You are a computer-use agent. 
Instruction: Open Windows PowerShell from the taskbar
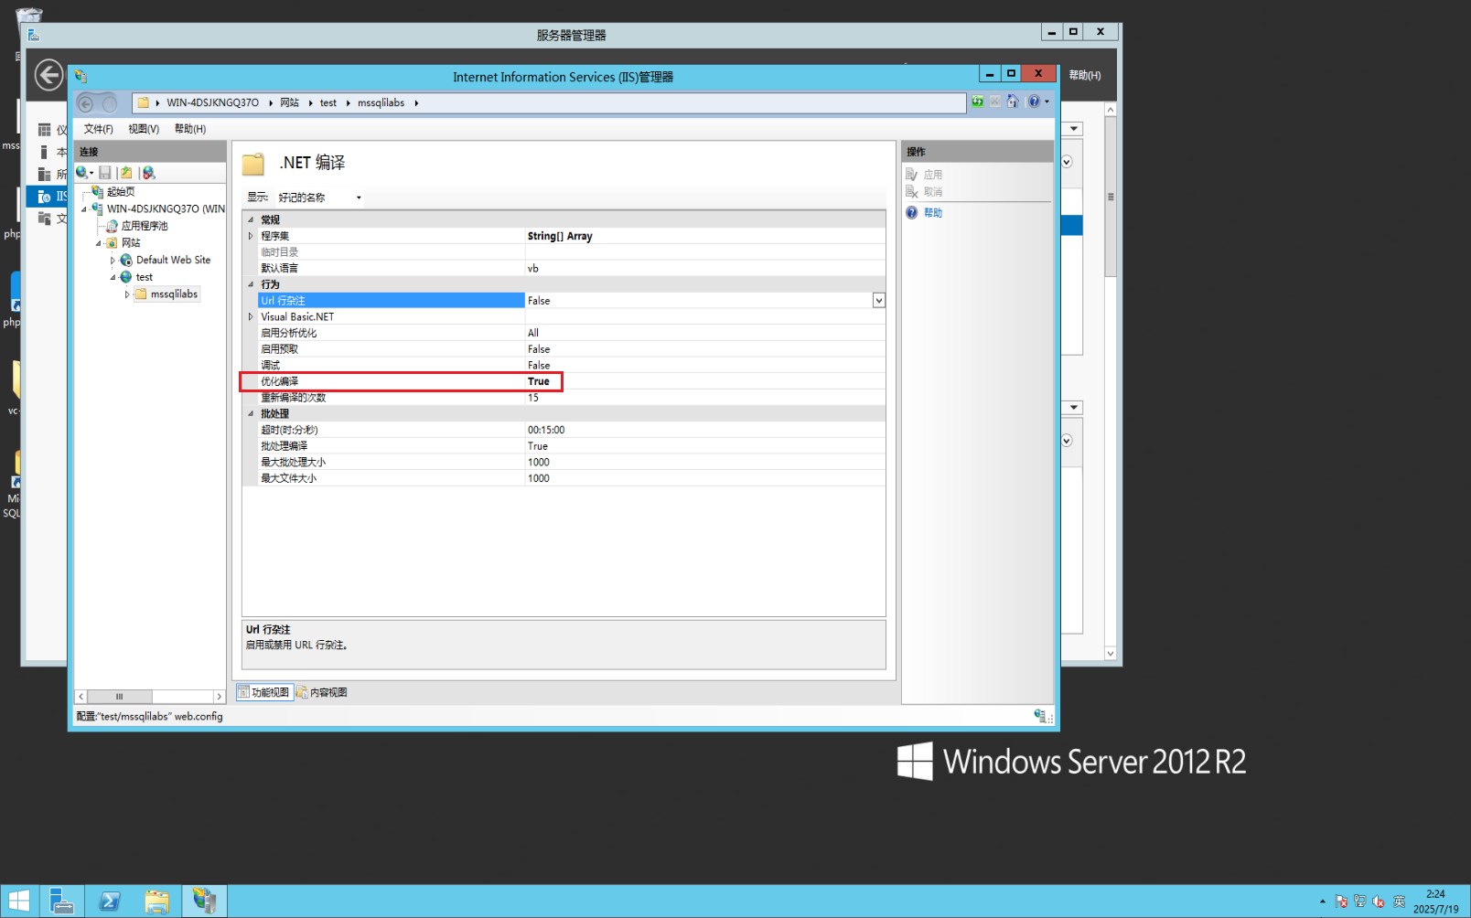[x=110, y=901]
